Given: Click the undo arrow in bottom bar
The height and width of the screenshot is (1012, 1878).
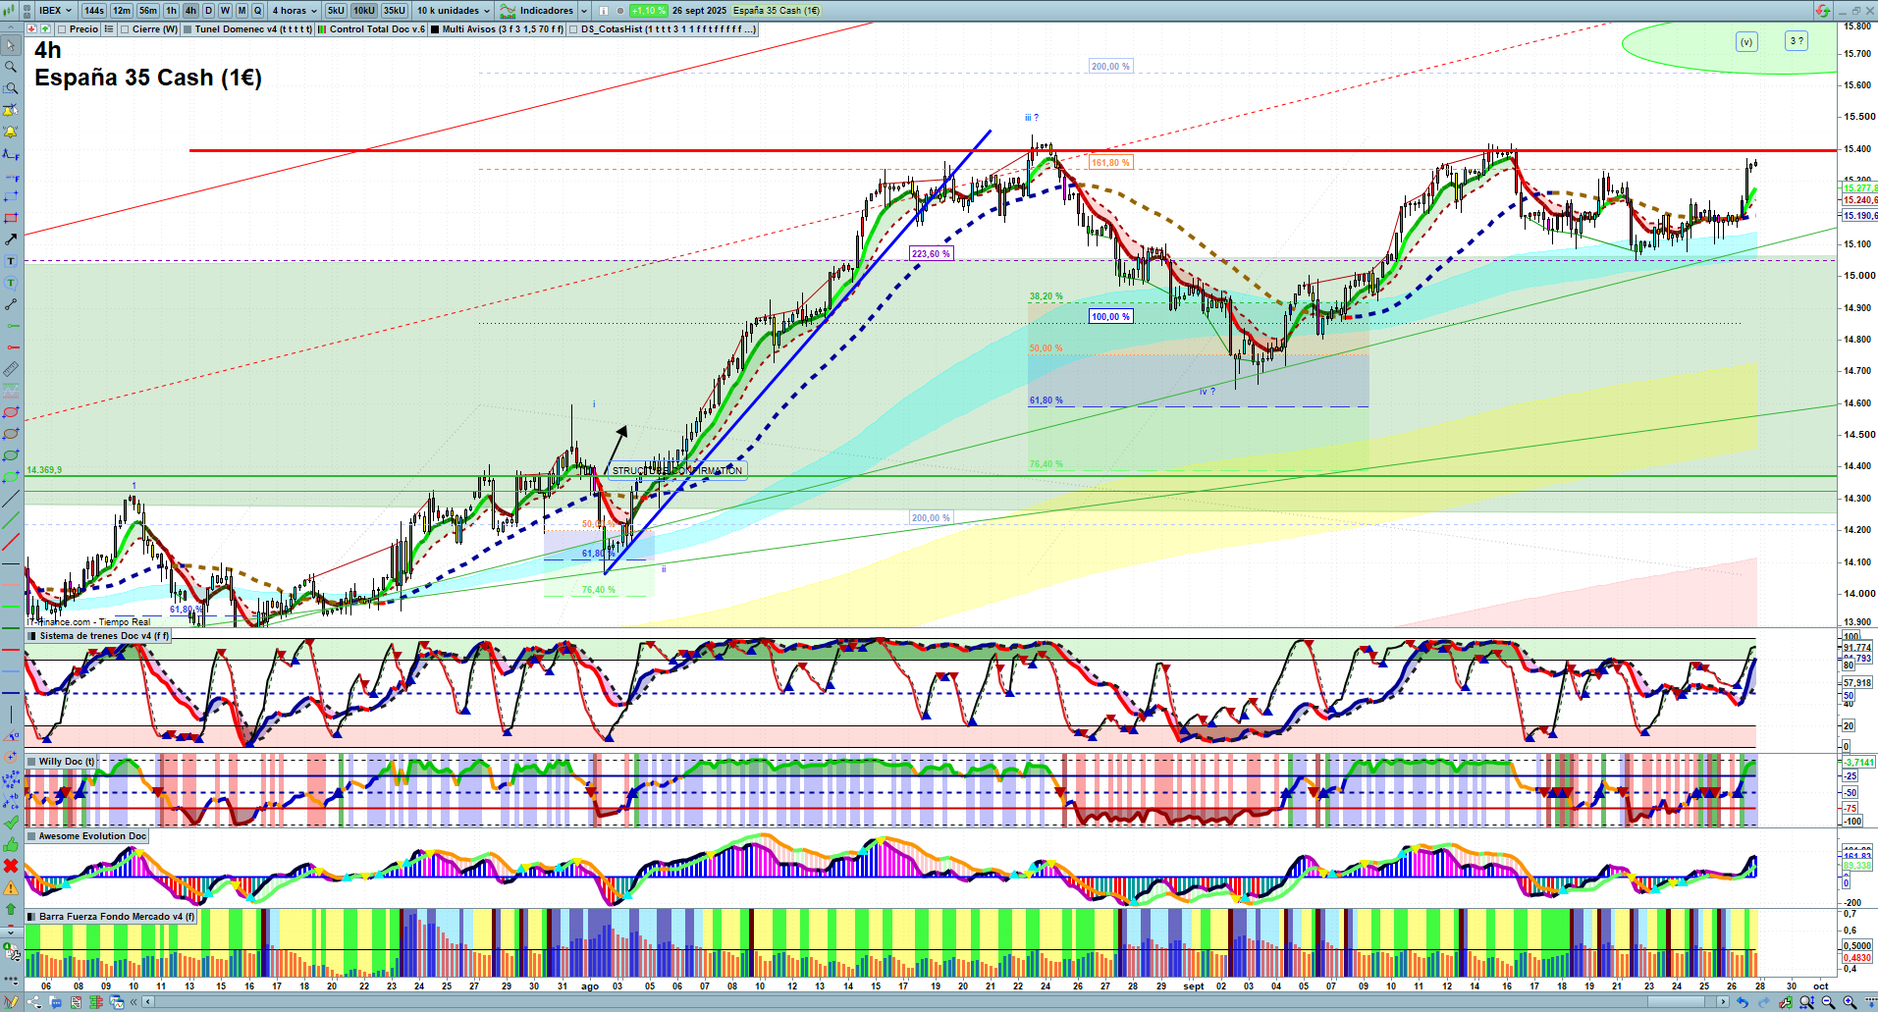Looking at the screenshot, I should coord(1742,1002).
